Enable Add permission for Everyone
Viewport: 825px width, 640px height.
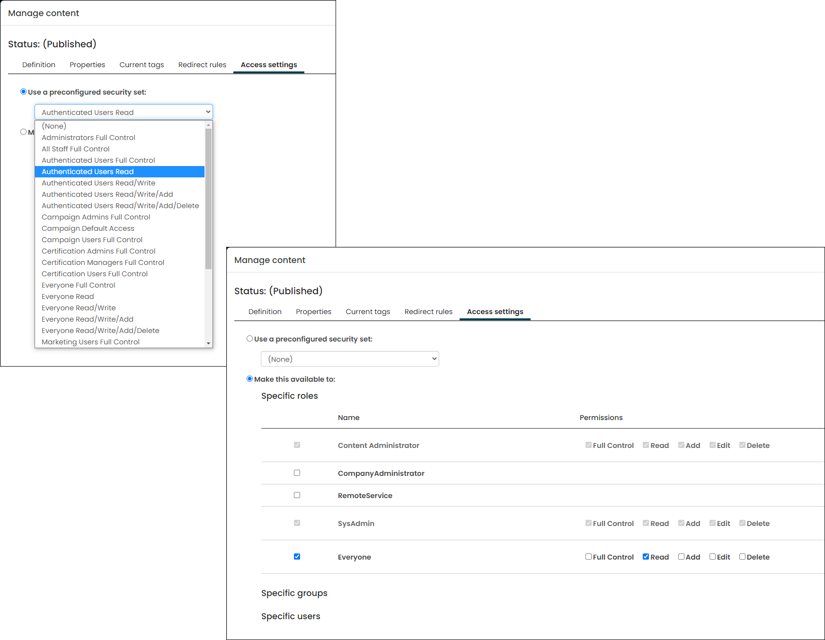coord(681,557)
